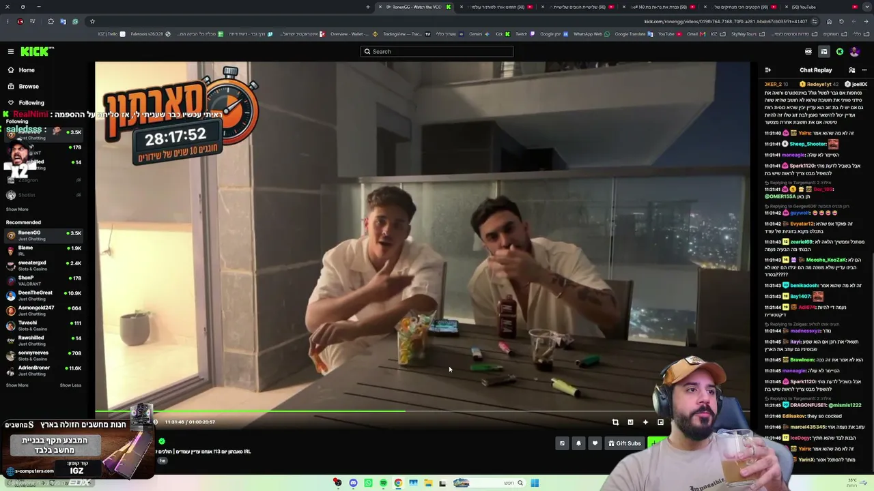Expand Recommended list with Show More
This screenshot has width=874, height=491.
[17, 385]
